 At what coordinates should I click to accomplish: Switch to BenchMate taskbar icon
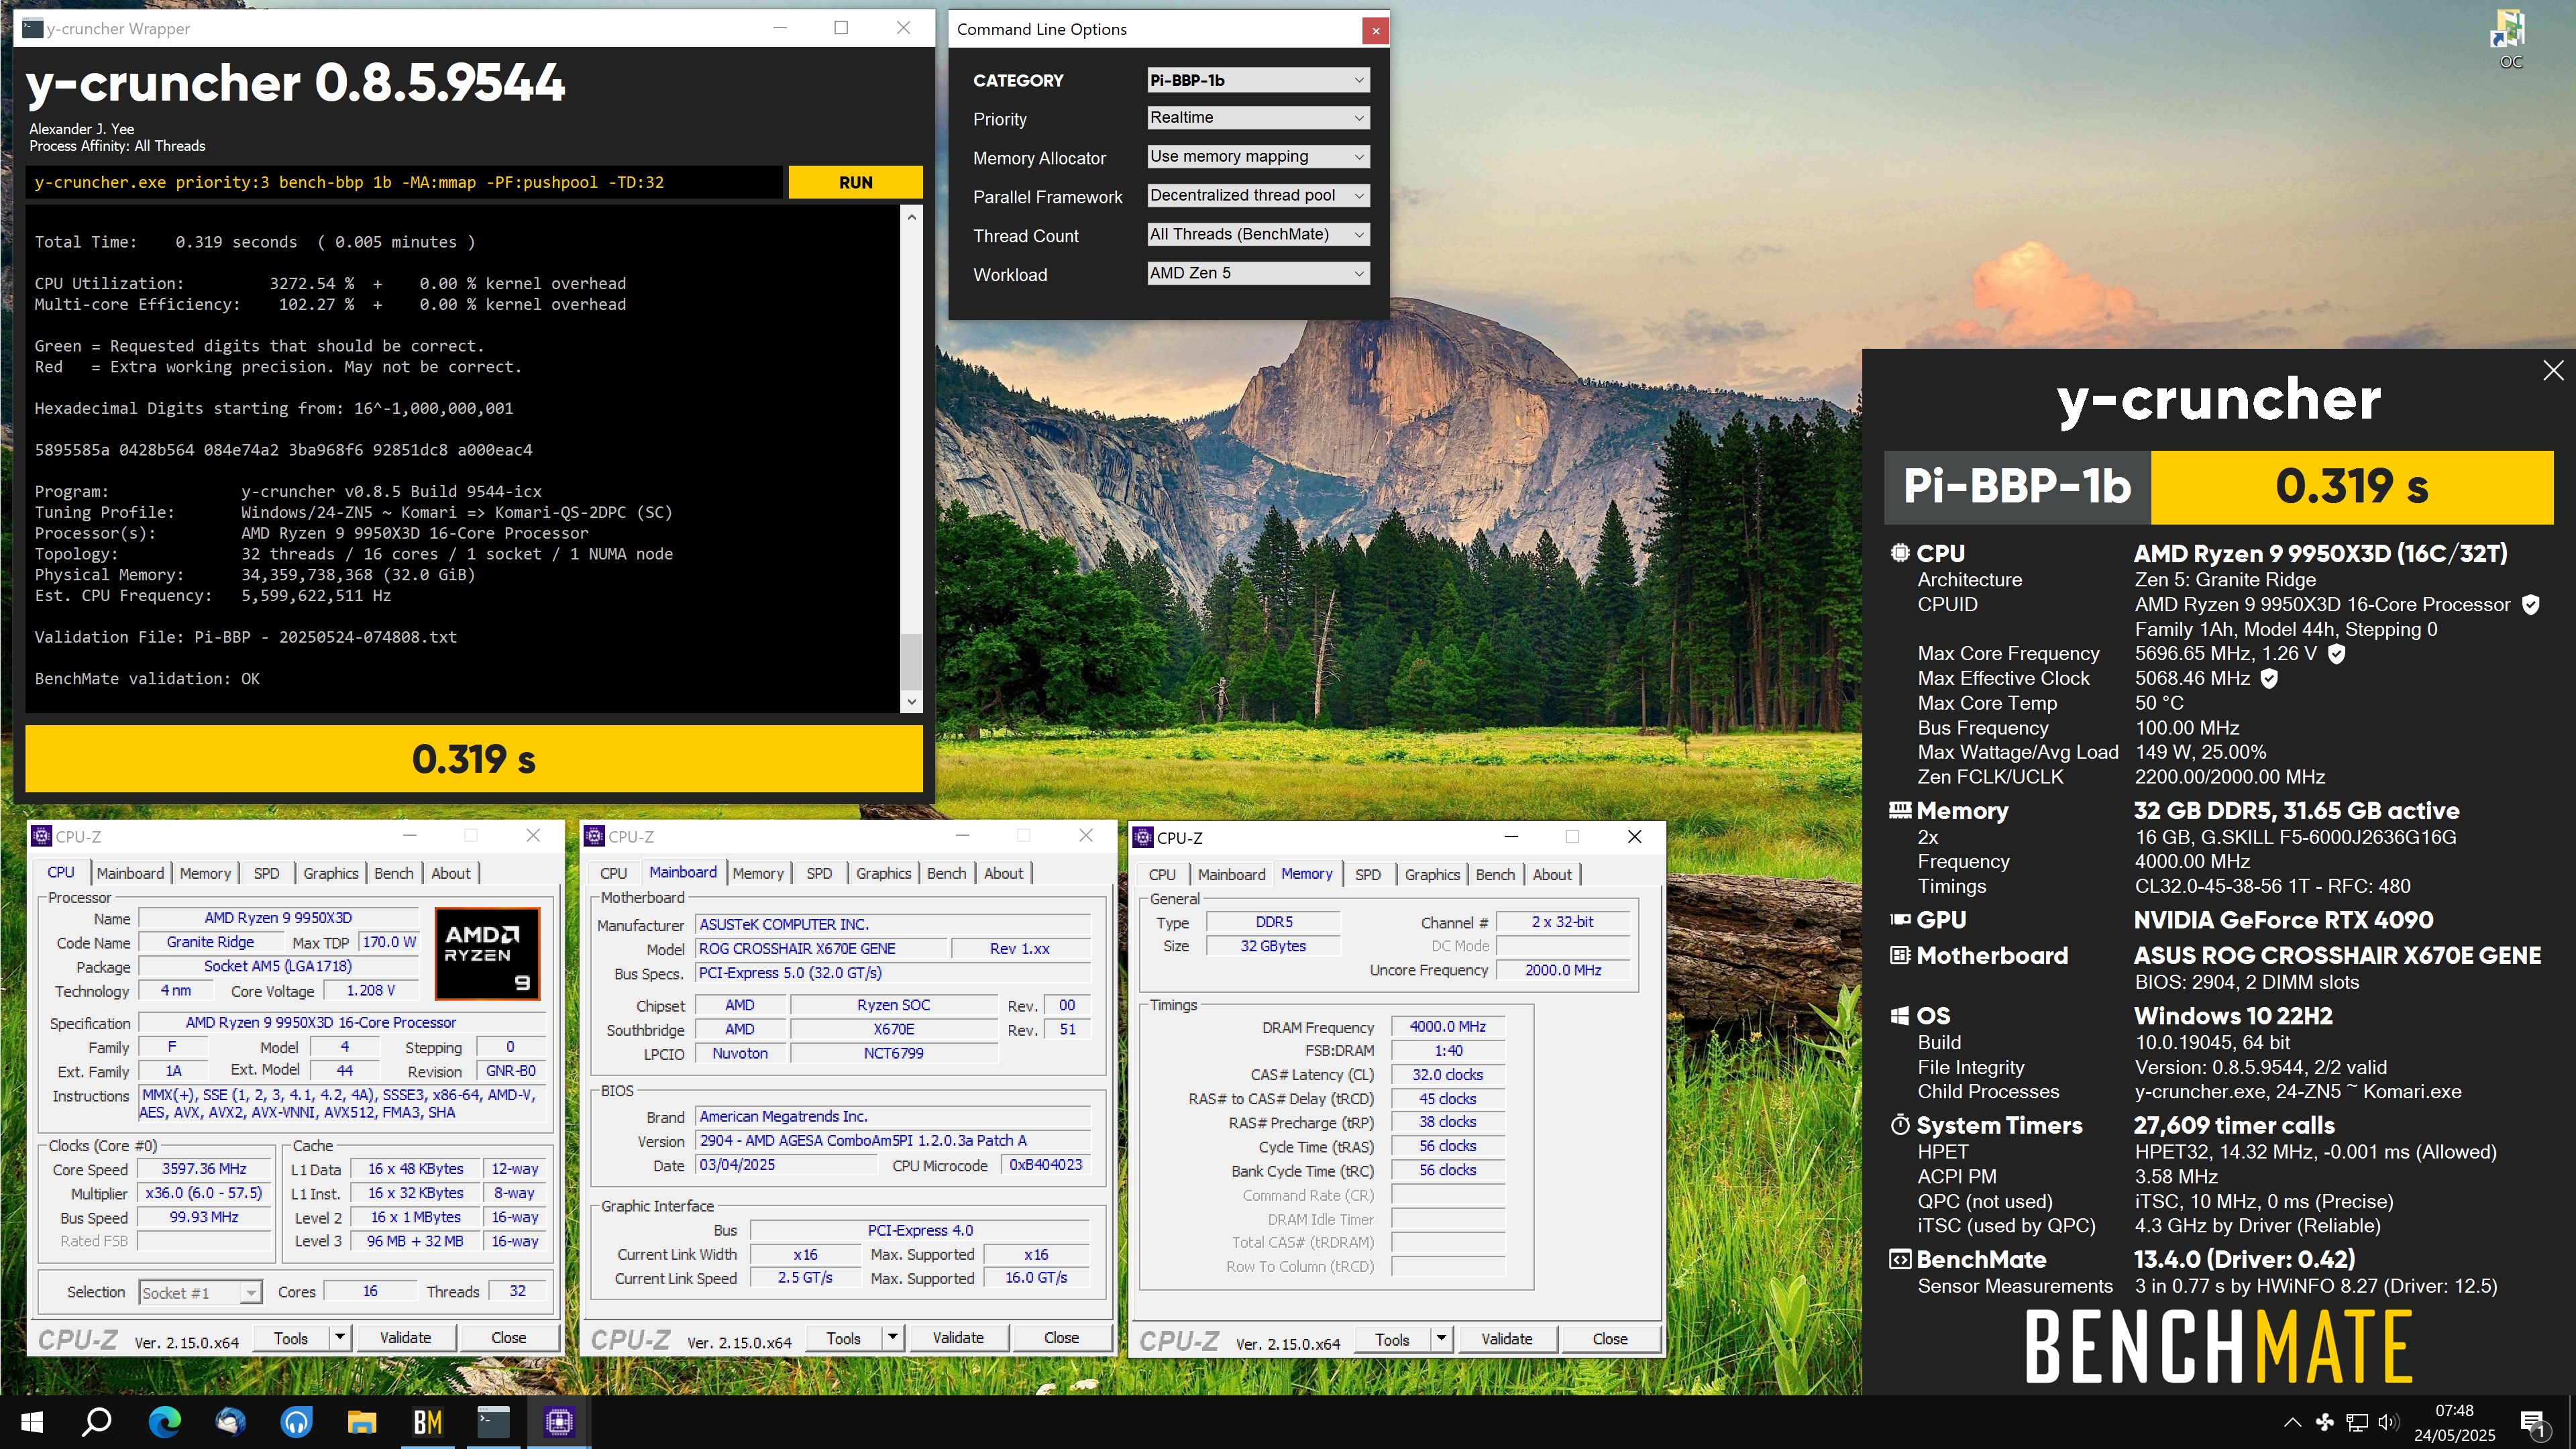(x=427, y=1421)
